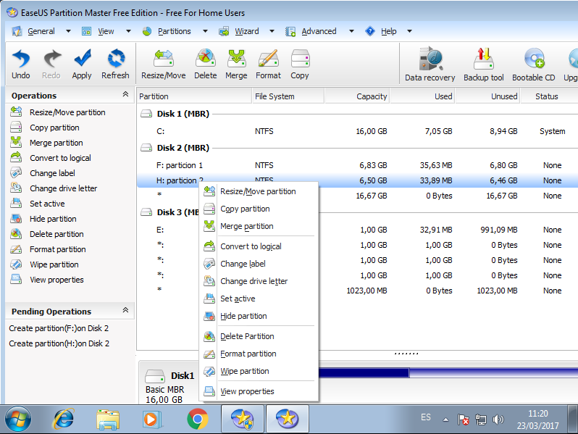Select Change drive letter in Operations panel
This screenshot has width=578, height=434.
[x=54, y=188]
